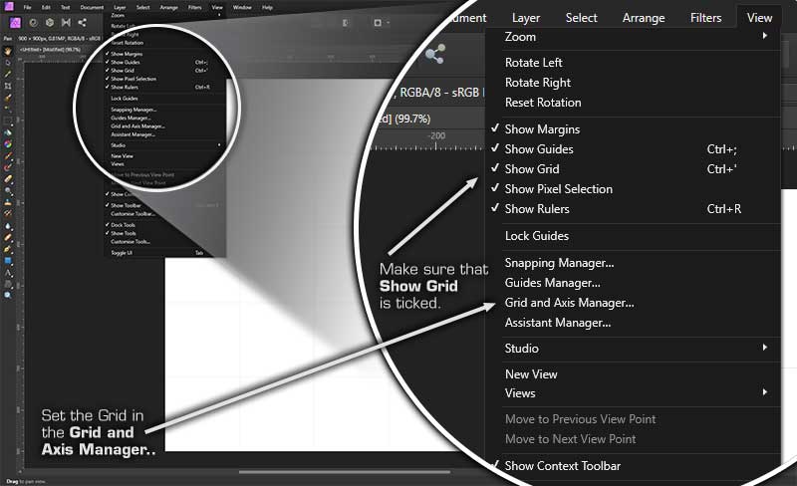Open the Edit menu
The image size is (797, 486).
coord(46,7)
